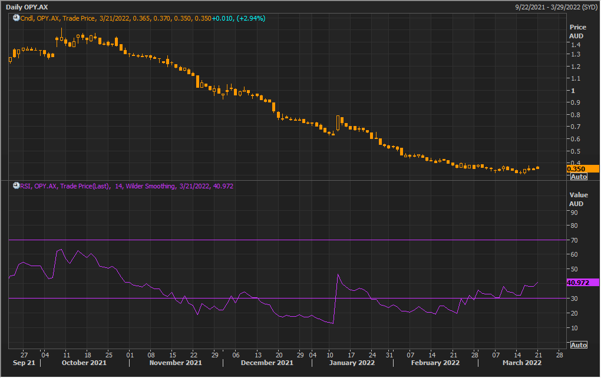Click the 1.1 price axis label

(575, 78)
